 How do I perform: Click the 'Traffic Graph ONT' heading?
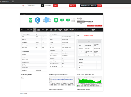coord(27,75)
